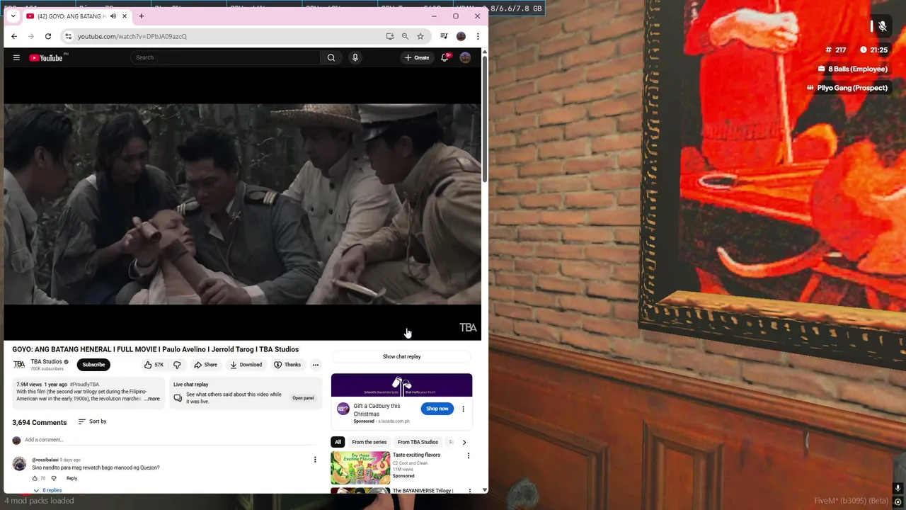Click the video player area
Image resolution: width=906 pixels, height=510 pixels.
[x=243, y=205]
